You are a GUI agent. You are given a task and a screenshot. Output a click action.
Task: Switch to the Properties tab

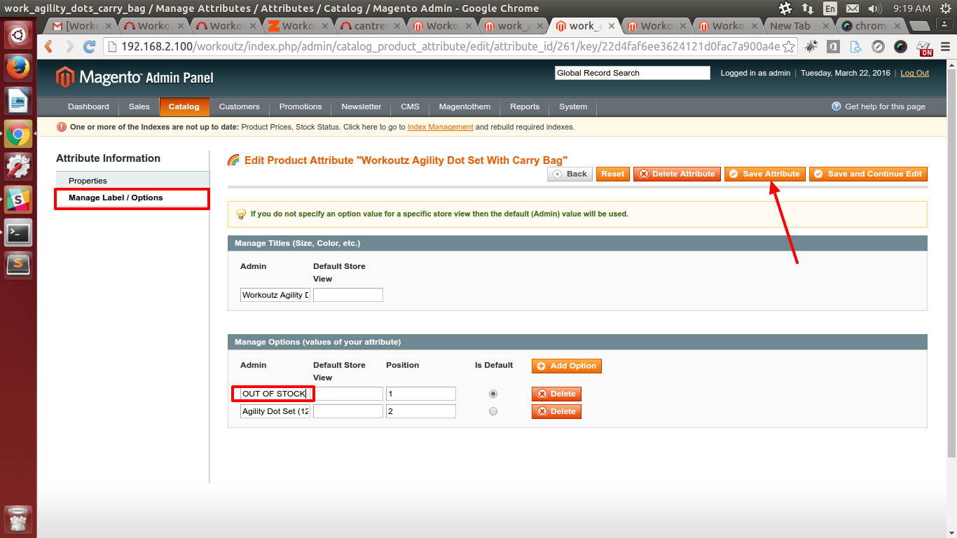(x=132, y=181)
